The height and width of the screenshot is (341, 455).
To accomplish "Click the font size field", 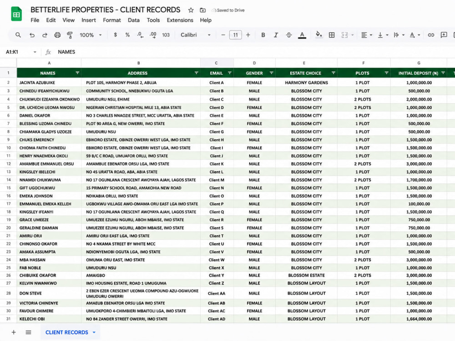I will (235, 35).
